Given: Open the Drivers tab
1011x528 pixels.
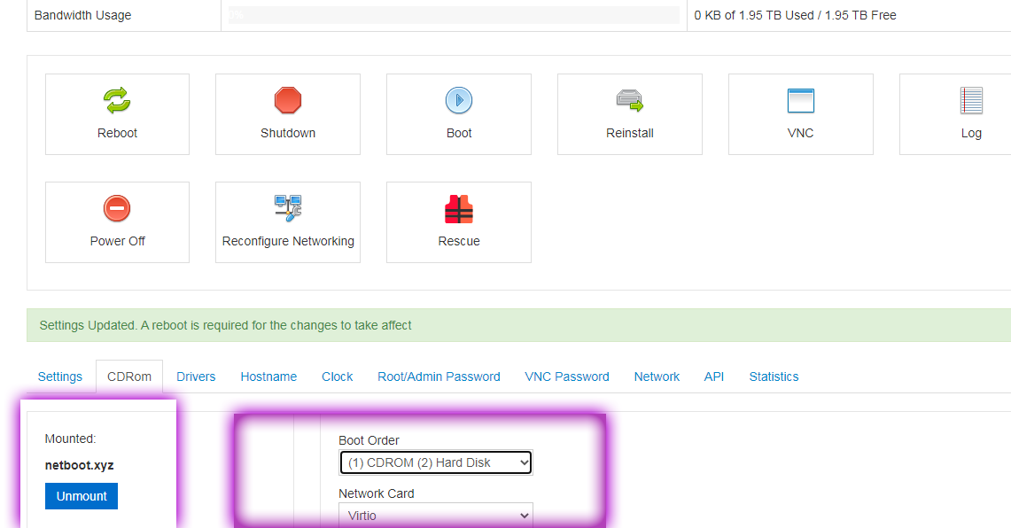Looking at the screenshot, I should pos(196,377).
